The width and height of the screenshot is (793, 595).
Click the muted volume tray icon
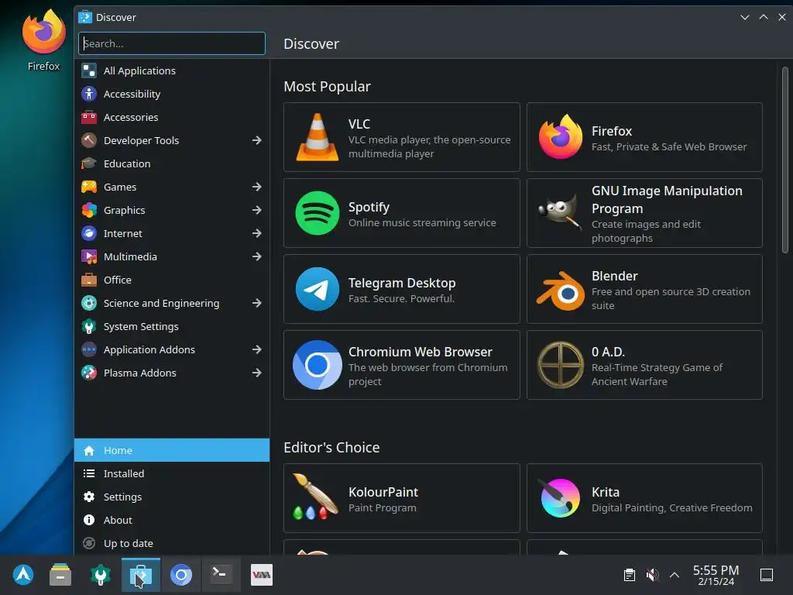click(x=652, y=575)
